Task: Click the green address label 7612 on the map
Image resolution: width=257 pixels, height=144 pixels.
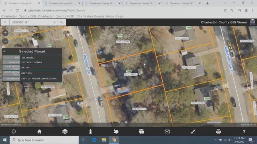Action: point(129,71)
